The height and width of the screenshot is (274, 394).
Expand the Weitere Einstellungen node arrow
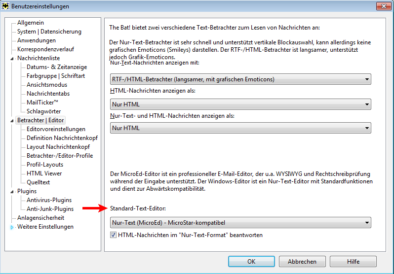coord(12,227)
